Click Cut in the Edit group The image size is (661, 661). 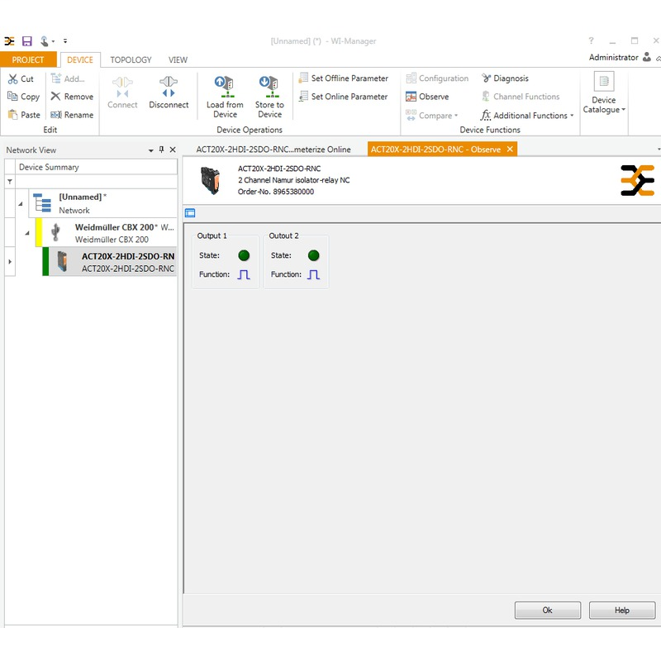(x=21, y=78)
